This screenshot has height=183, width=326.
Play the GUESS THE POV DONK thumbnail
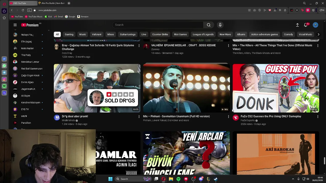tap(276, 88)
